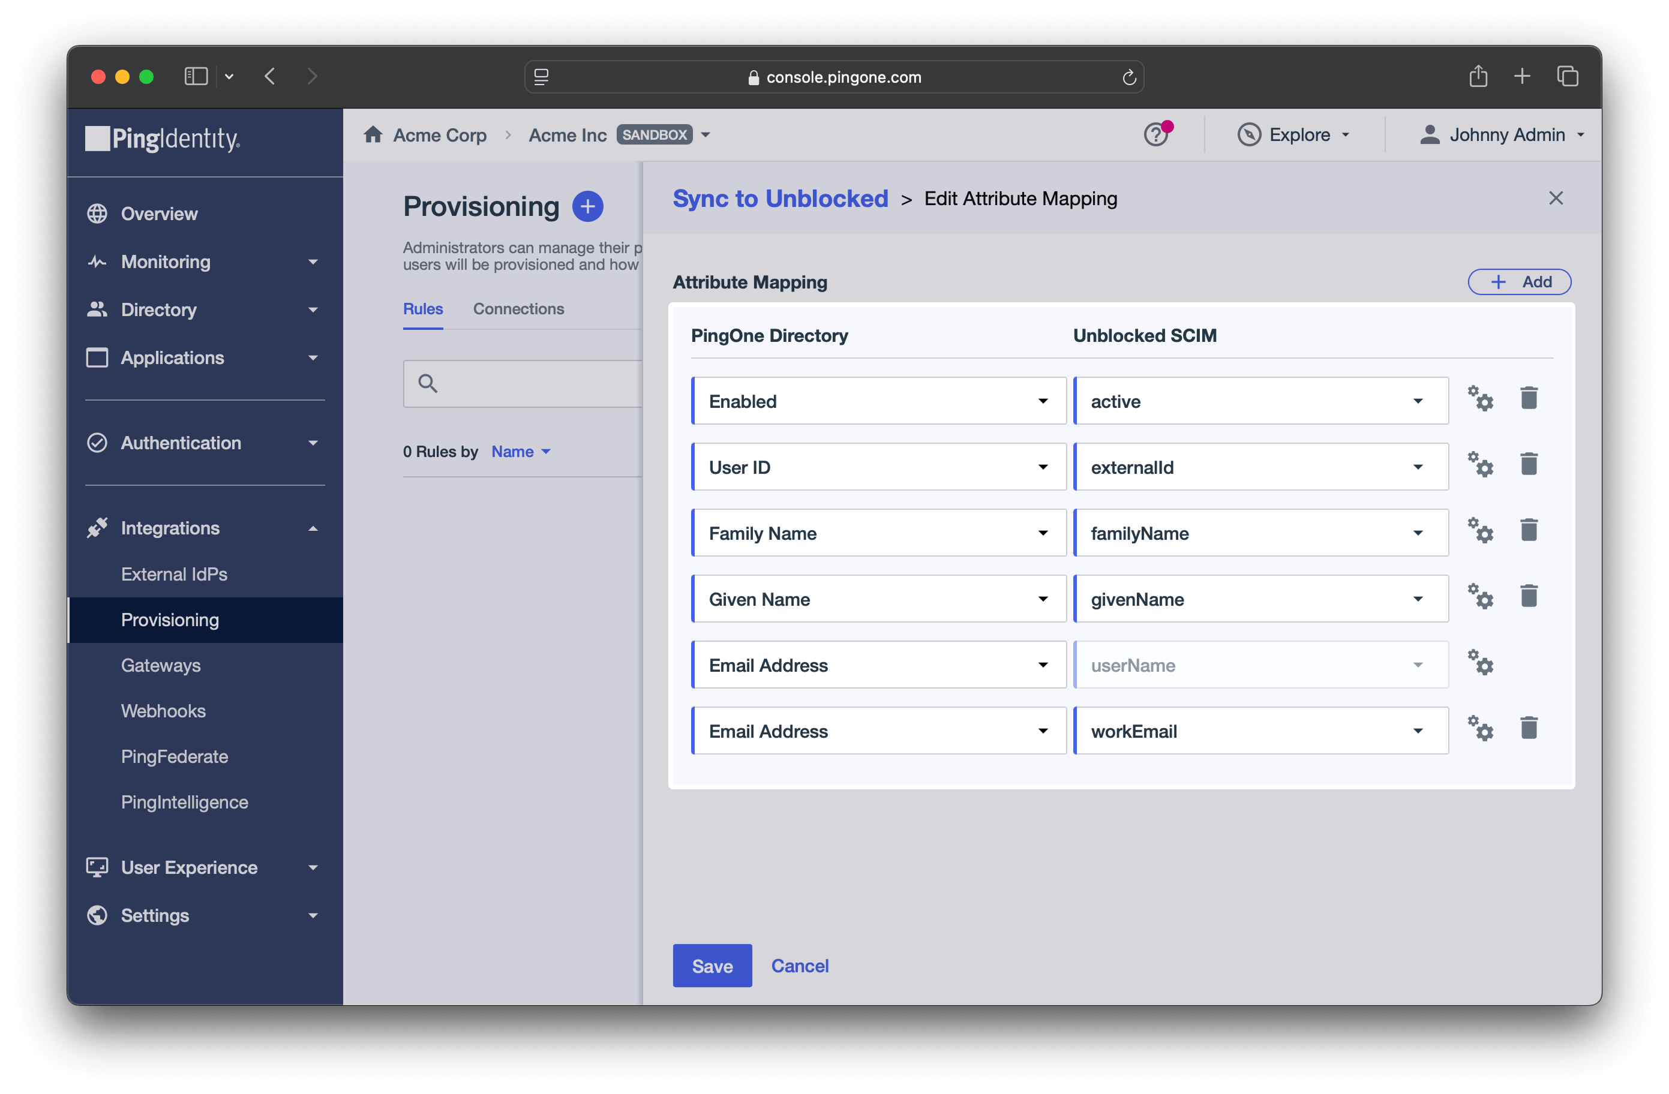The width and height of the screenshot is (1669, 1094).
Task: Open Email Address dropdown for workEmail row
Action: coord(879,731)
